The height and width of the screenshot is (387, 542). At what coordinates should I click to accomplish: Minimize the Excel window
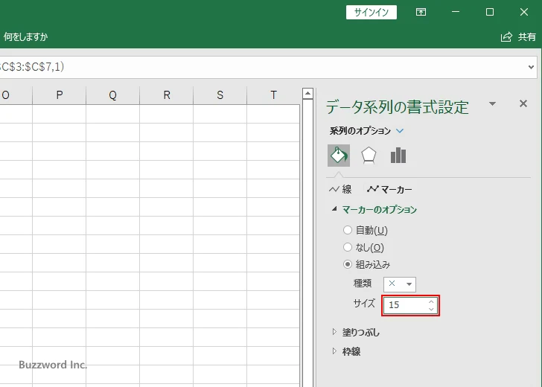click(x=456, y=12)
